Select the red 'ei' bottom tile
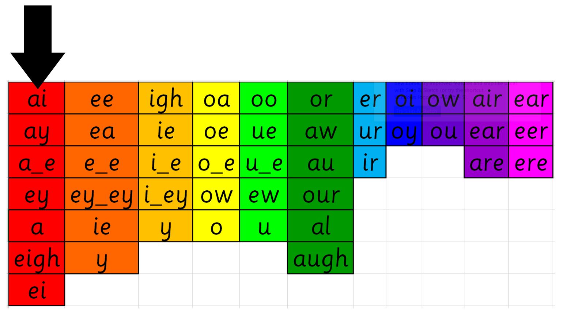 click(37, 290)
